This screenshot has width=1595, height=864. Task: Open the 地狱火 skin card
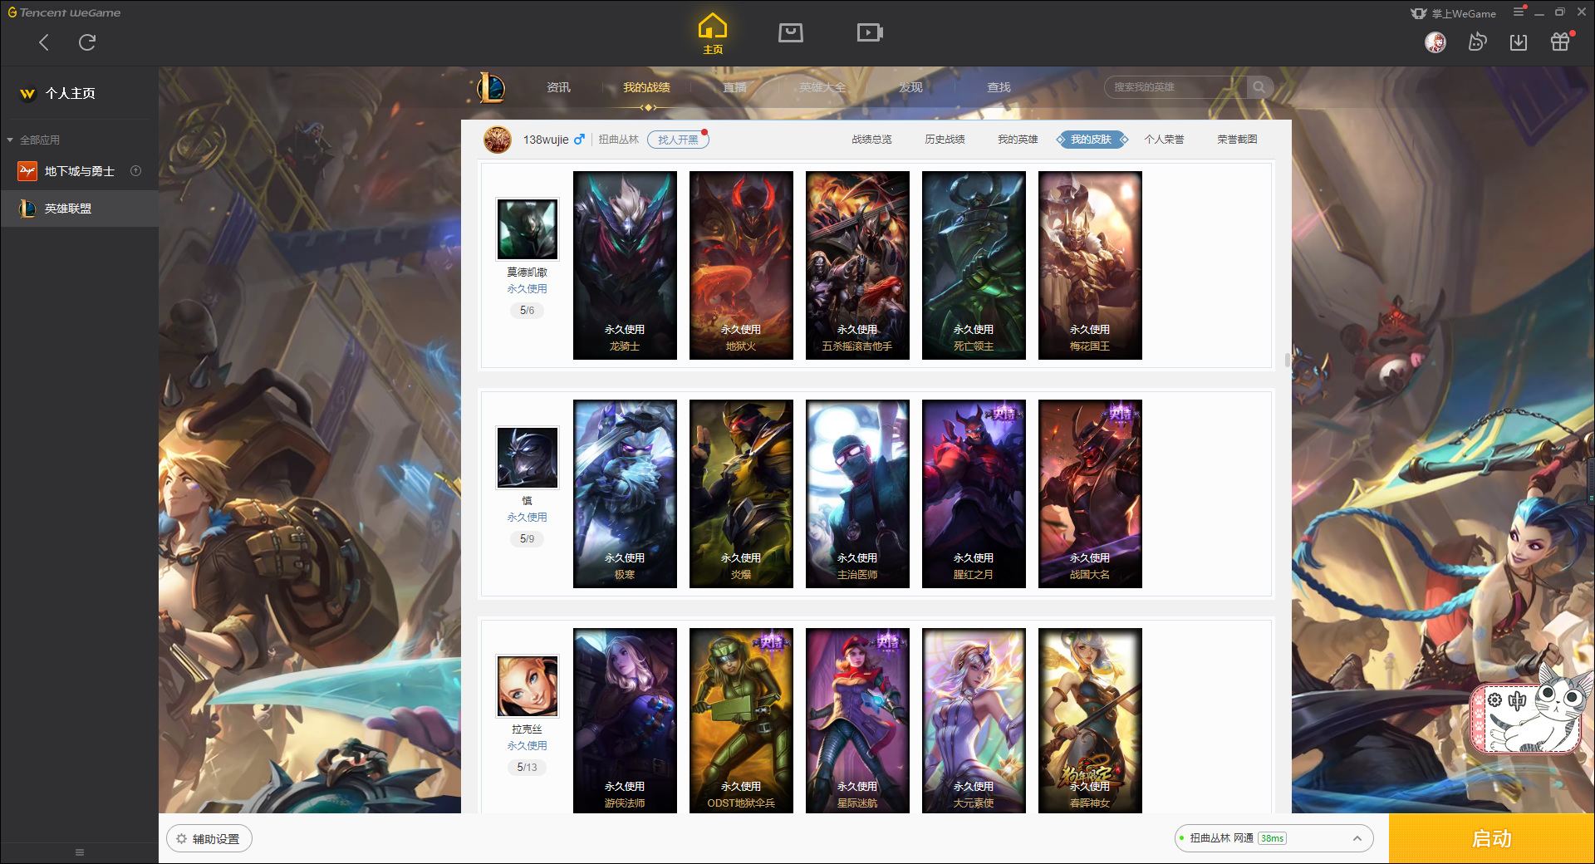(x=741, y=265)
